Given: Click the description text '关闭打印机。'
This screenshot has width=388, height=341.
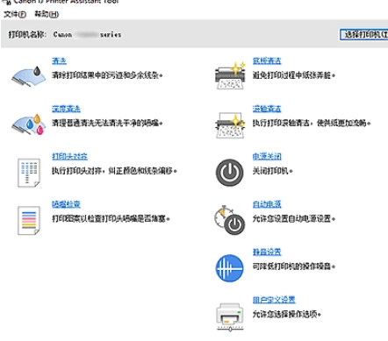Looking at the screenshot, I should click(x=273, y=171).
